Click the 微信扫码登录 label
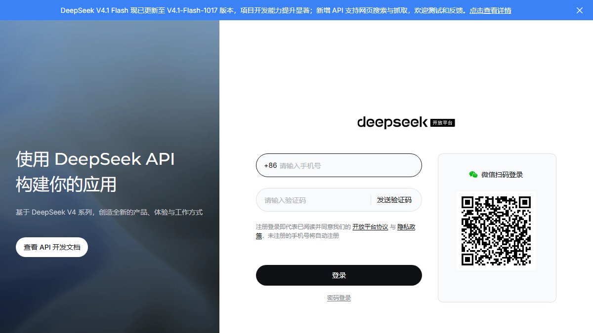The image size is (593, 333). click(x=502, y=175)
